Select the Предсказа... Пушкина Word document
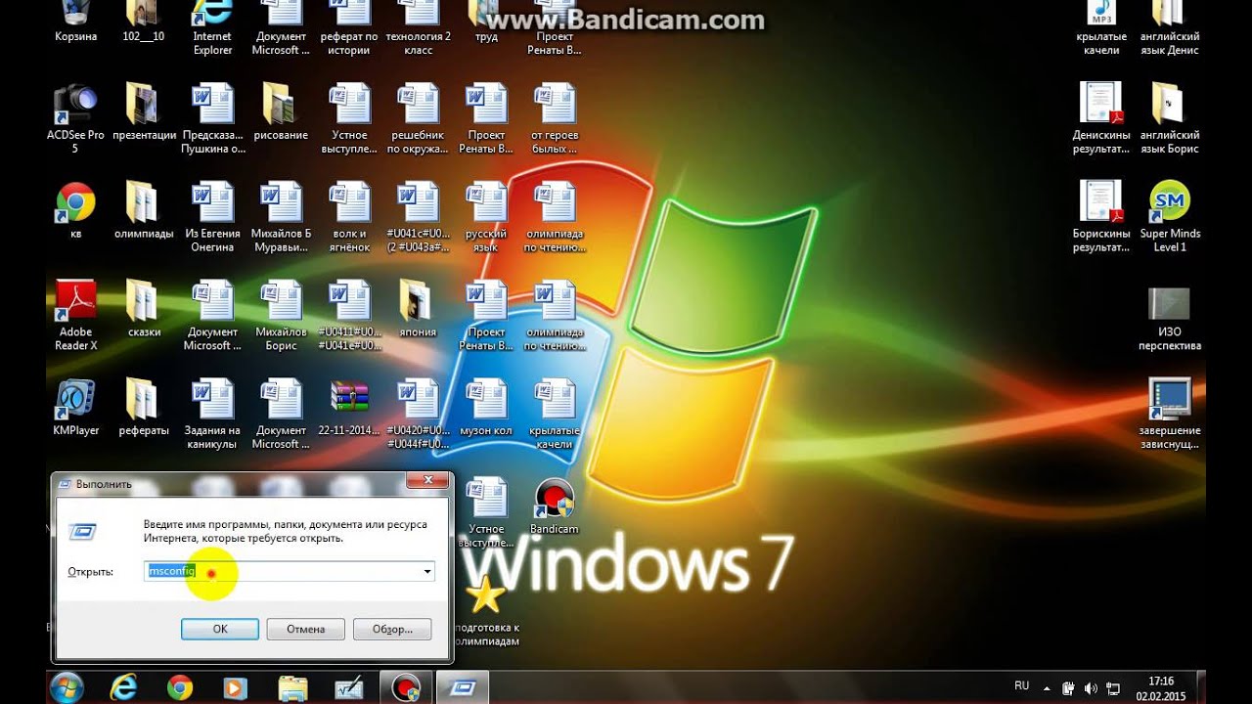 (x=212, y=118)
